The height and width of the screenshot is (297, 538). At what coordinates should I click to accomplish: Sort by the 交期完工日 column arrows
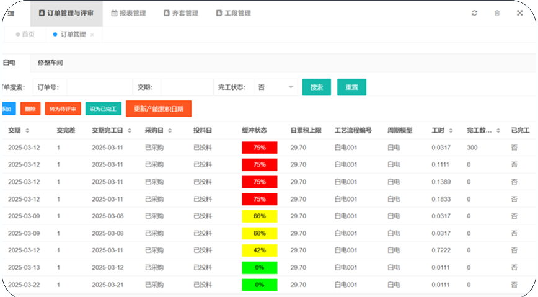pos(130,130)
